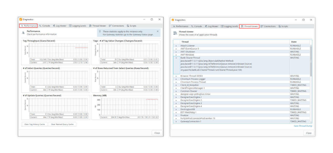
Task: Click the Thread Viewer heading icon
Action: [175, 33]
